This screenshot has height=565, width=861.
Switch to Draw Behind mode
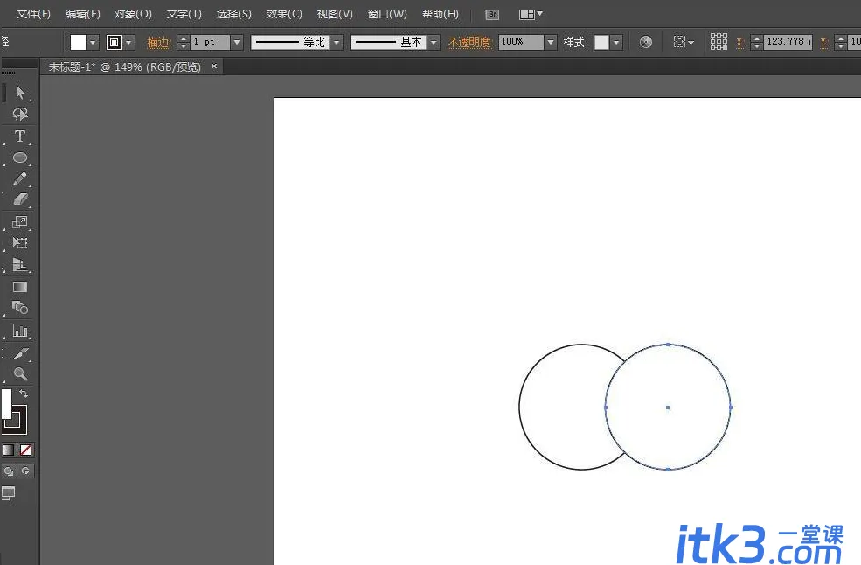tap(26, 471)
